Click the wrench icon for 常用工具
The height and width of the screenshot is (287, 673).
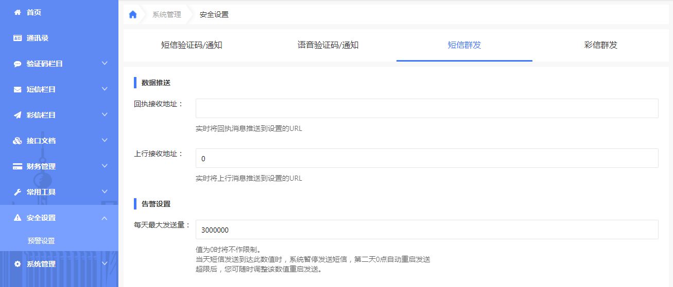tap(18, 192)
